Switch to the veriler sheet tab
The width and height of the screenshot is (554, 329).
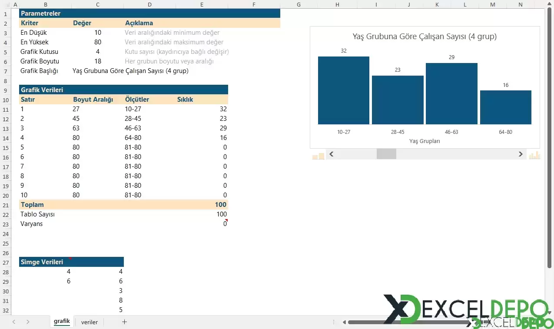click(90, 322)
